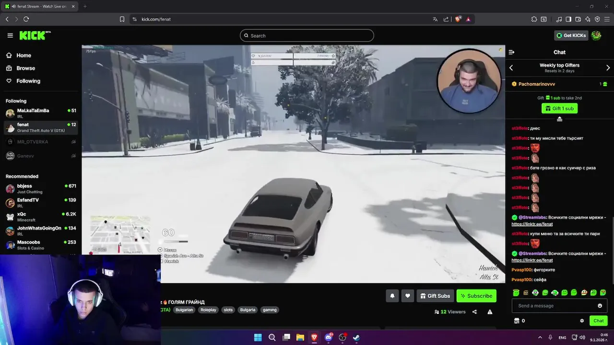Toggle the follow heart button
Image resolution: width=614 pixels, height=345 pixels.
tap(408, 296)
